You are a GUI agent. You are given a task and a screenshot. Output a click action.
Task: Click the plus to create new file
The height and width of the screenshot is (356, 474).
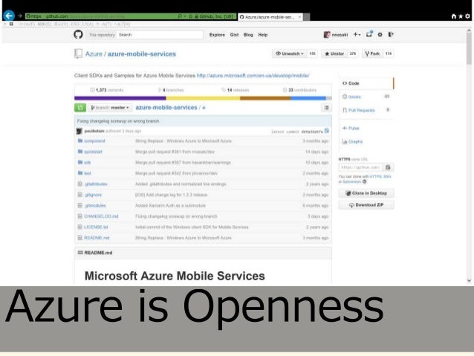(204, 108)
